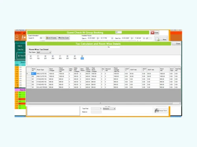Toggle the checkbox above the highlighted room label
Viewport: 197px width, 147px height.
82,56
